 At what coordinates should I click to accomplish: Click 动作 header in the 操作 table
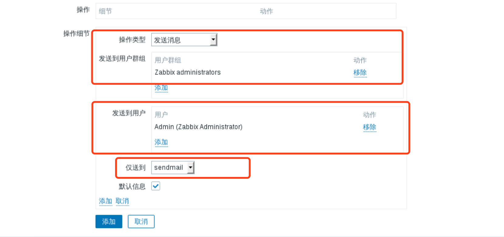266,11
